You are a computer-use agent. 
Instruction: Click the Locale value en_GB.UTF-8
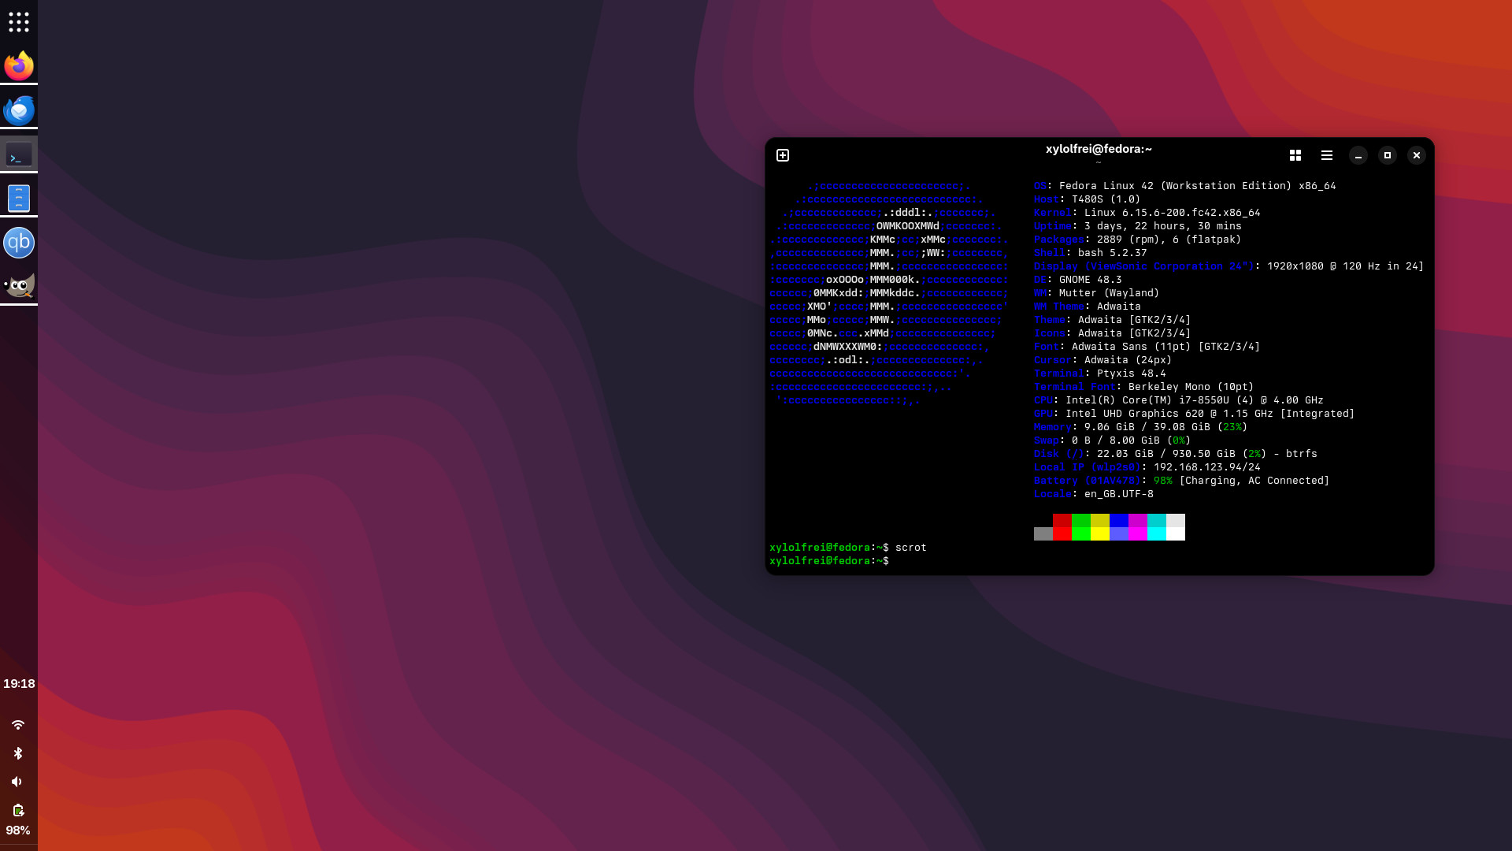pyautogui.click(x=1119, y=494)
